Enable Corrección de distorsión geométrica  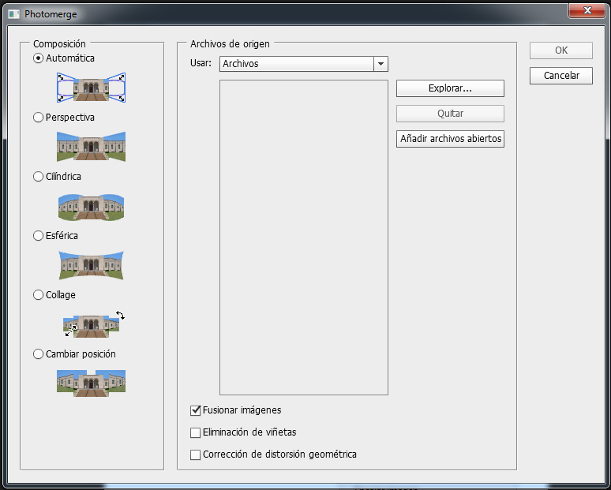[x=196, y=454]
